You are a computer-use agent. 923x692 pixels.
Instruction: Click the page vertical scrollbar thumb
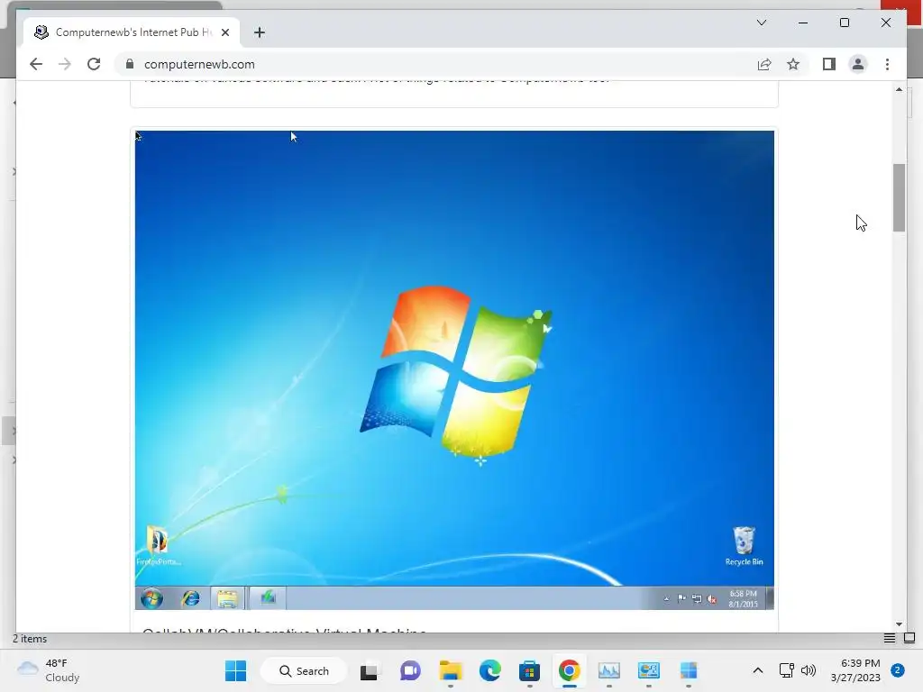click(899, 197)
